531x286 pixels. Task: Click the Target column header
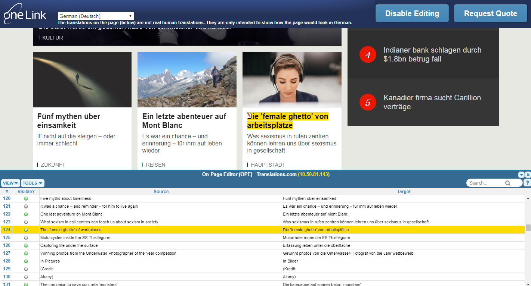[403, 191]
